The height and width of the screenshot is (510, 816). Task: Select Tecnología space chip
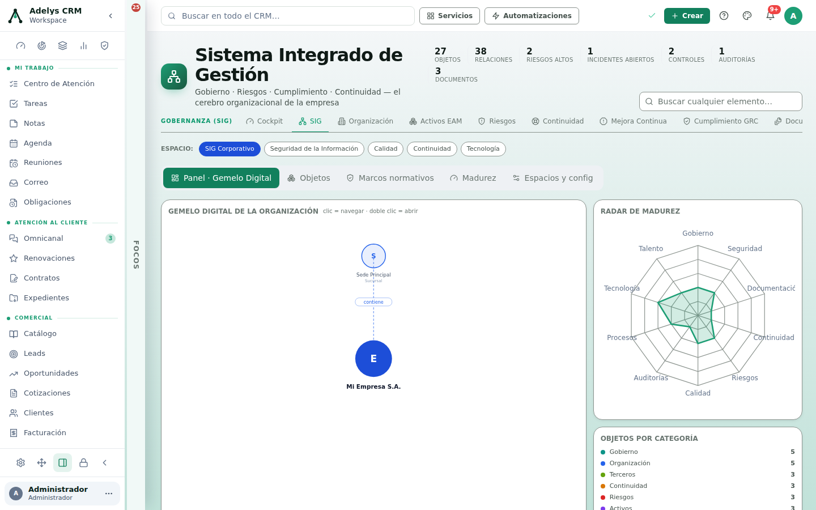coord(483,149)
